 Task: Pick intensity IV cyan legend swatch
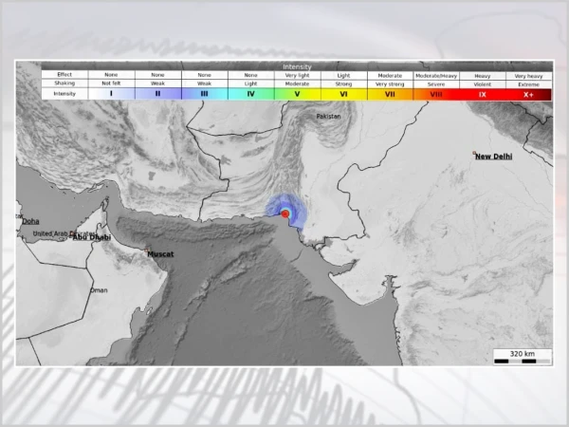(x=250, y=94)
